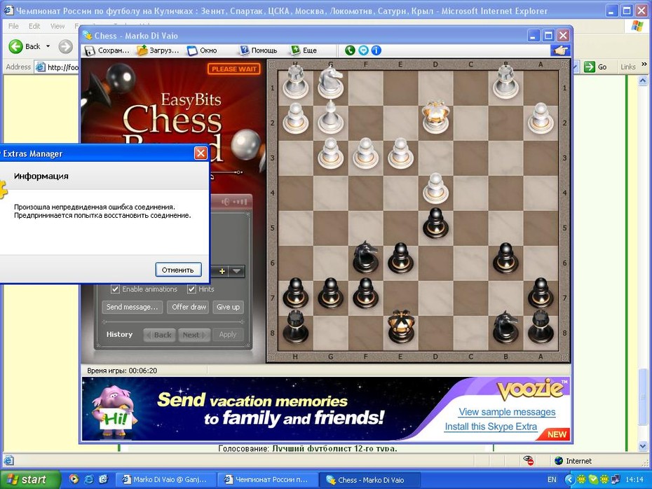Select the white knight on G1
This screenshot has height=489, width=652.
331,82
